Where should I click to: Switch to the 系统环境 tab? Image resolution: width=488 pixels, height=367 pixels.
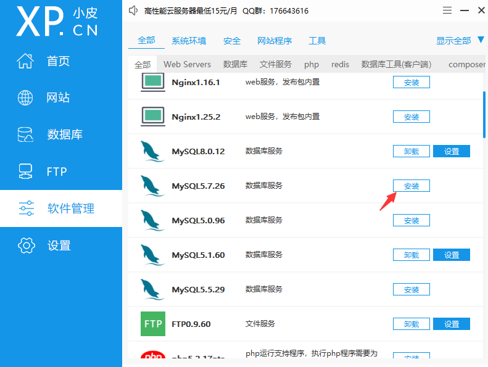[x=189, y=41]
